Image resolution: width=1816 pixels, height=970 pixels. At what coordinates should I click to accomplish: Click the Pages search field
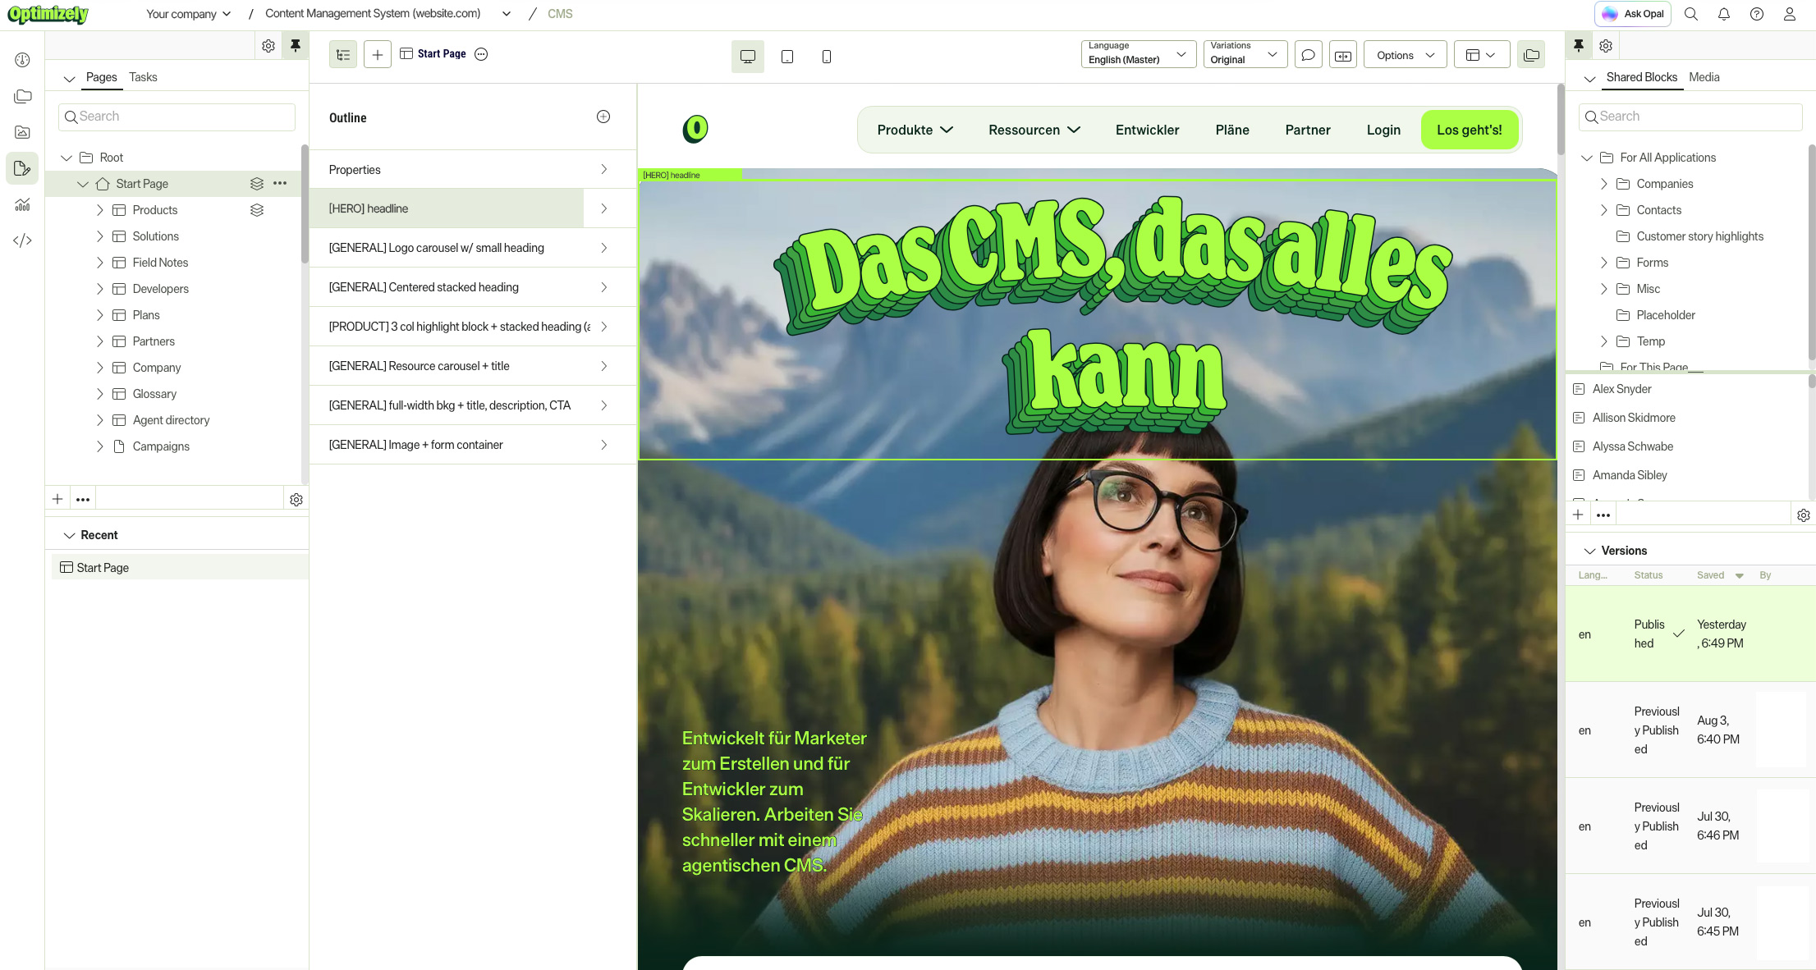click(177, 117)
